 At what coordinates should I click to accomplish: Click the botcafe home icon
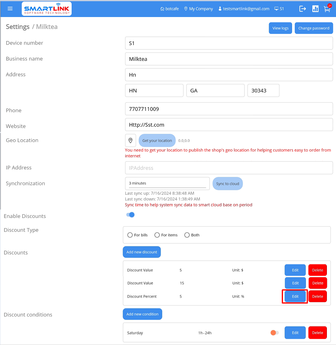pos(162,9)
